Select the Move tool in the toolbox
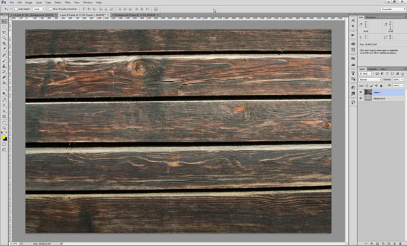407x246 pixels. (4, 21)
